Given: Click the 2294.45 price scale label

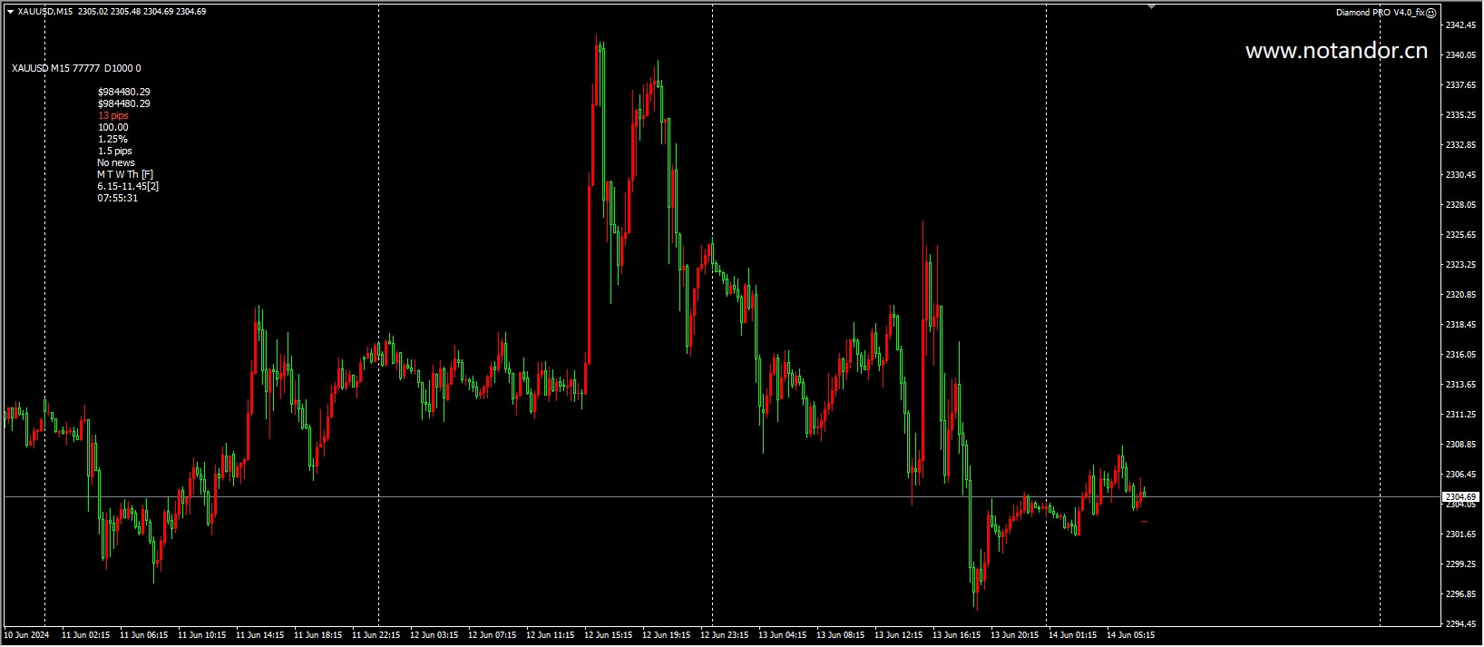Looking at the screenshot, I should pyautogui.click(x=1460, y=624).
